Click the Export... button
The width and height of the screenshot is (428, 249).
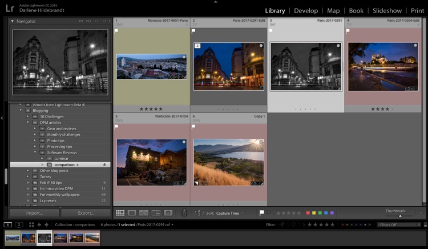[86, 213]
